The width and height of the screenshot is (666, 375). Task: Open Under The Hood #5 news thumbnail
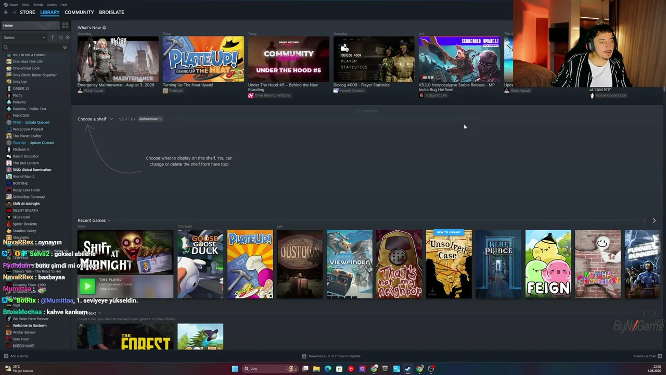click(x=289, y=59)
